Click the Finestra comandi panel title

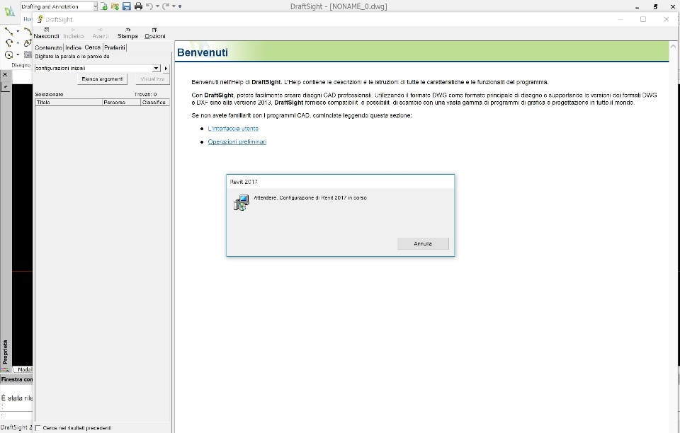tap(16, 379)
